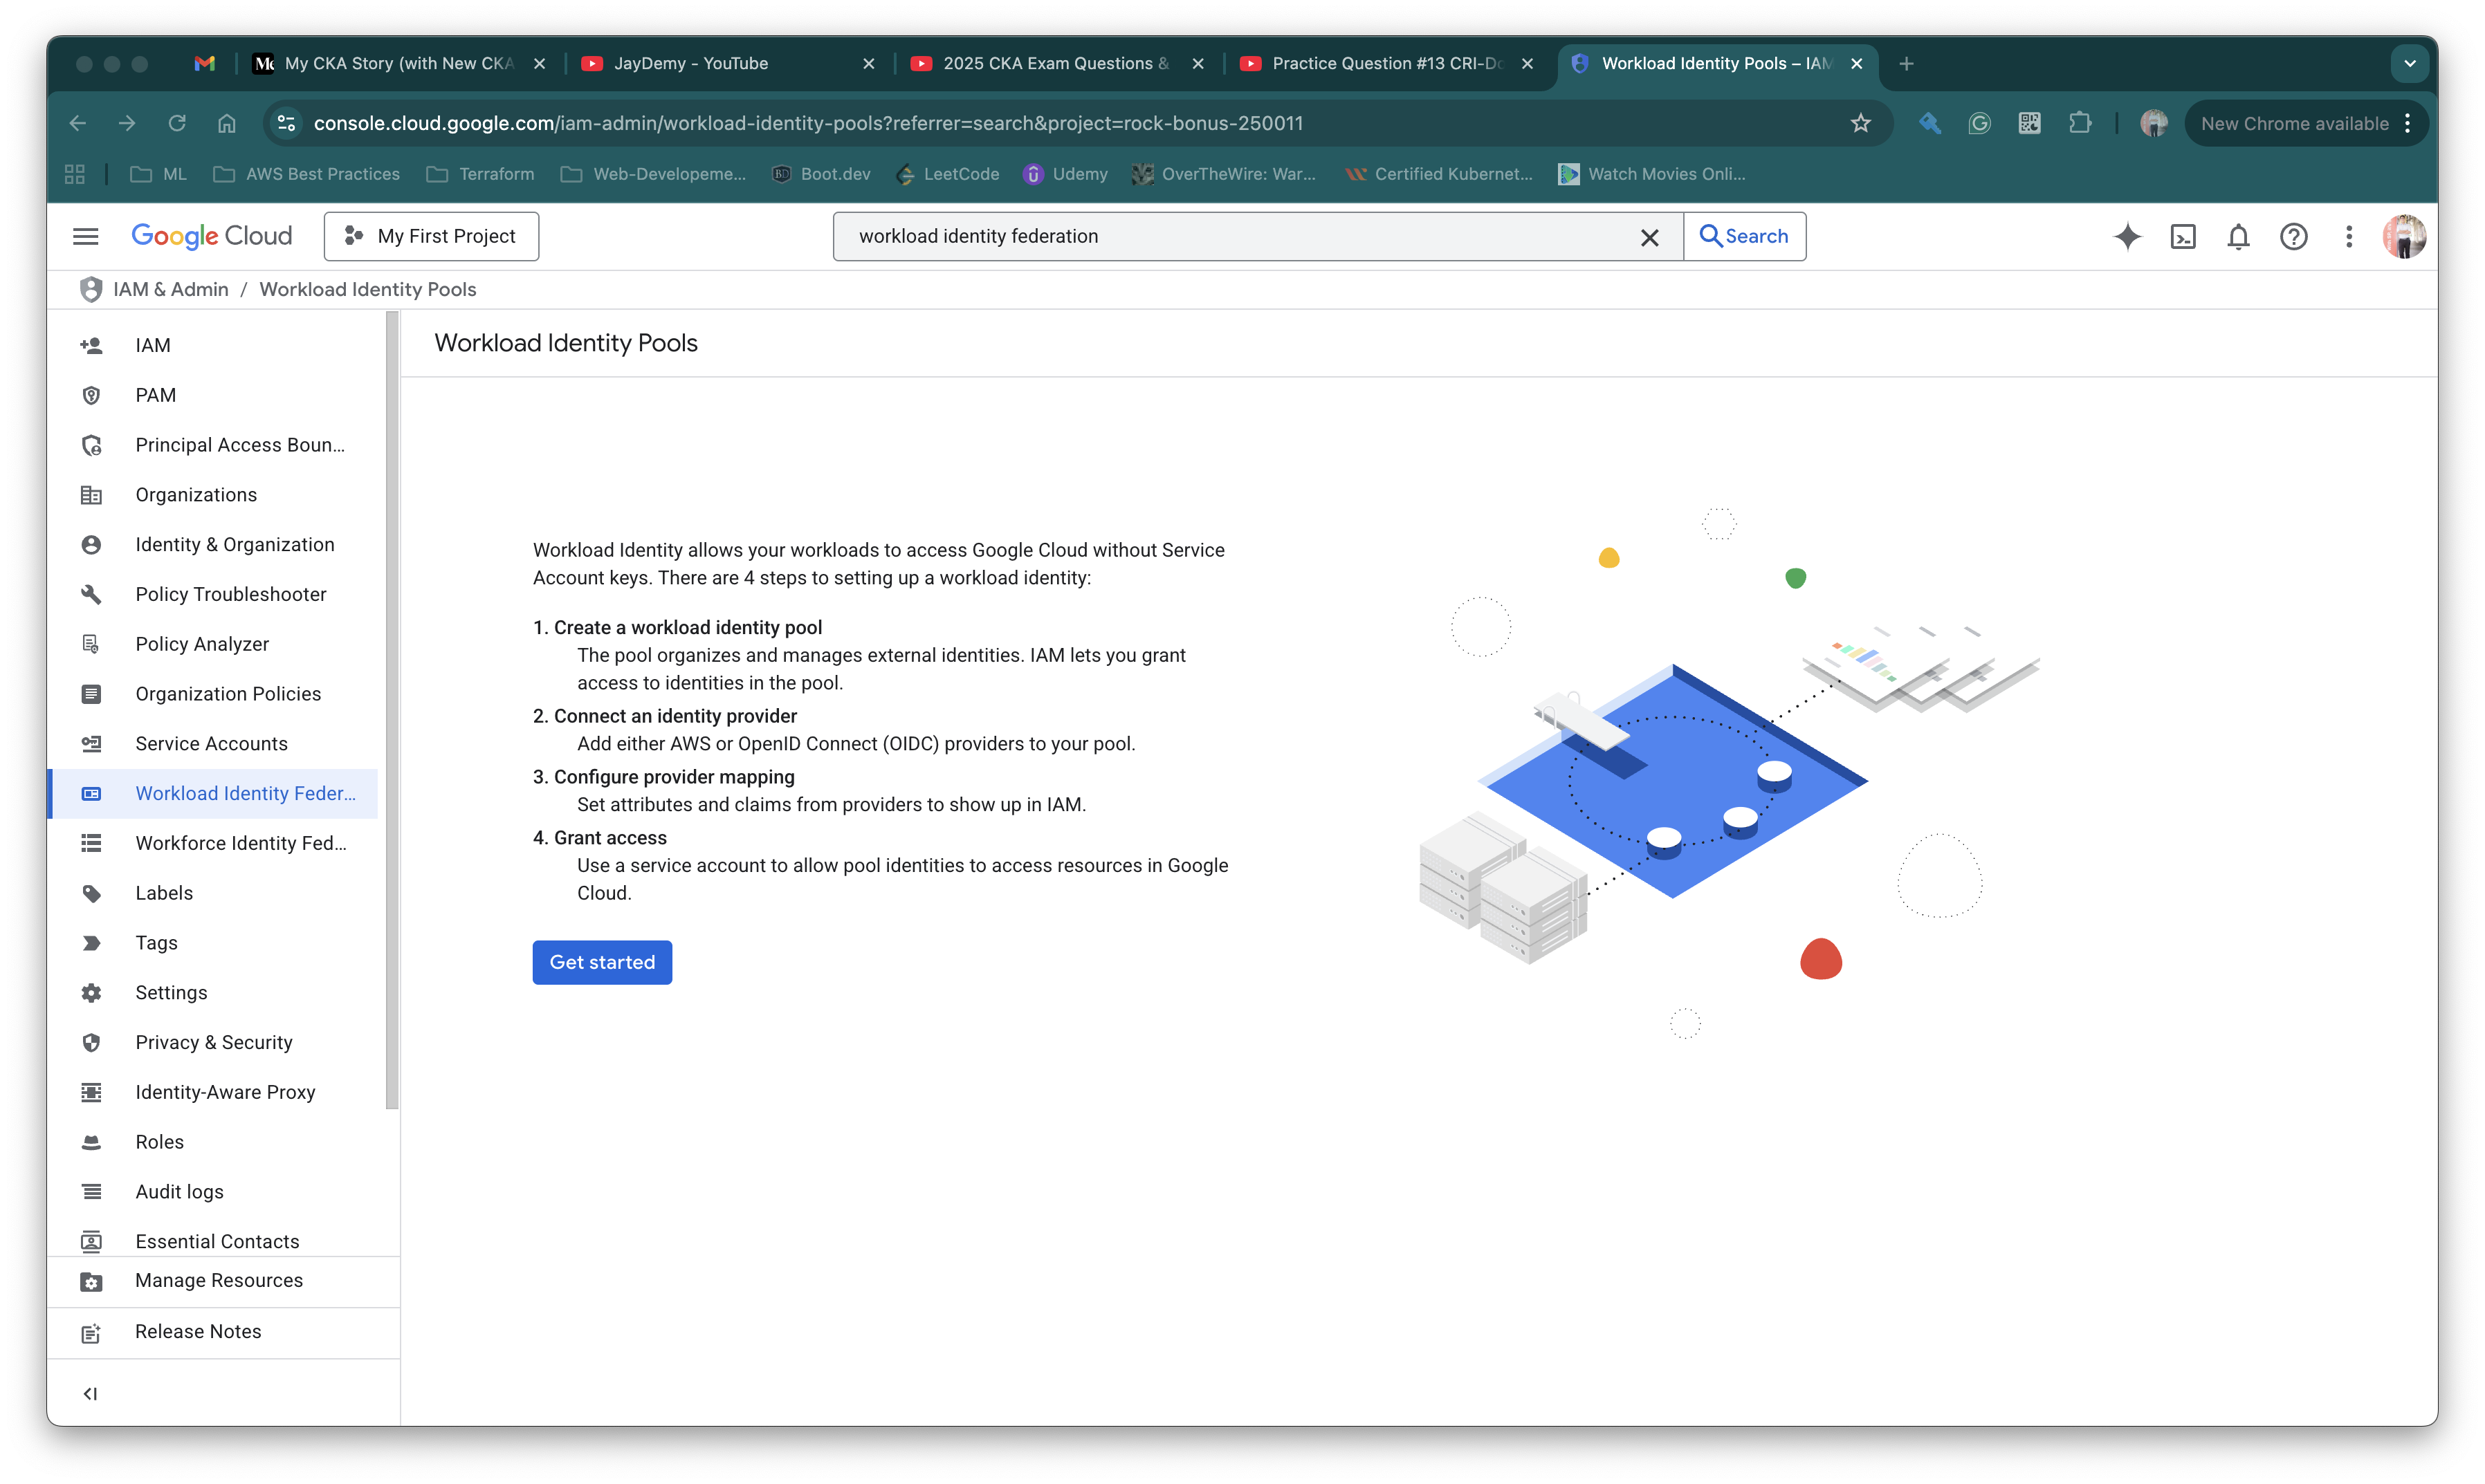Open the My First Project selector

[431, 236]
